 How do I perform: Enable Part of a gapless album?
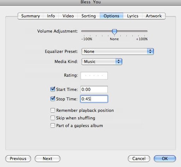[53, 126]
